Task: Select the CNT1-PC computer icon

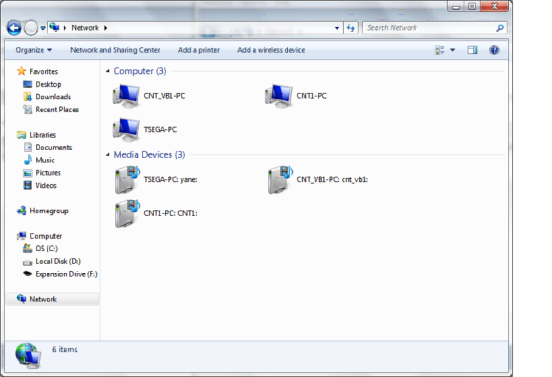Action: [279, 96]
